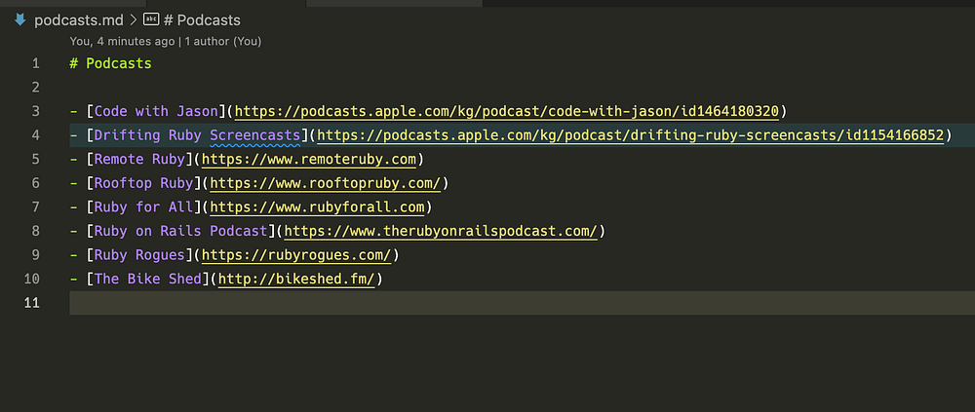This screenshot has width=975, height=412.
Task: Click line number 4 in gutter
Action: (x=35, y=134)
